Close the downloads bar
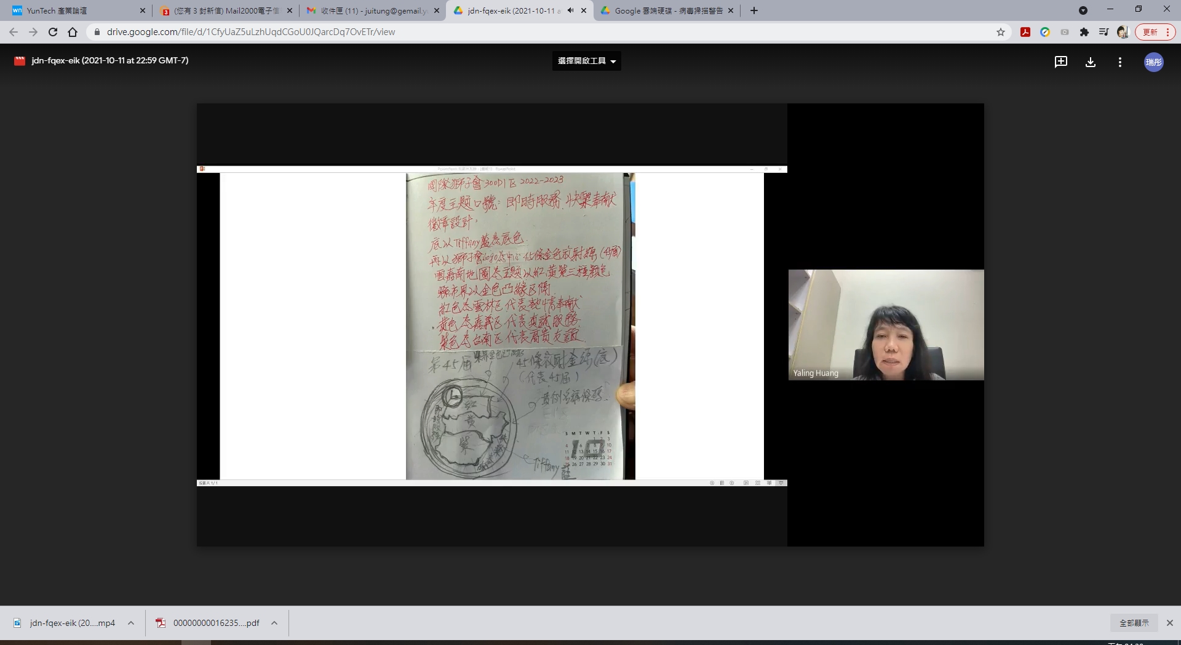The height and width of the screenshot is (645, 1181). [1169, 623]
